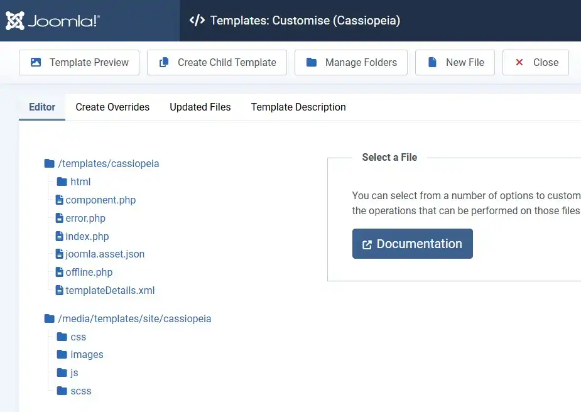The width and height of the screenshot is (581, 412).
Task: Click the file icon next to offline.php
Action: (59, 272)
